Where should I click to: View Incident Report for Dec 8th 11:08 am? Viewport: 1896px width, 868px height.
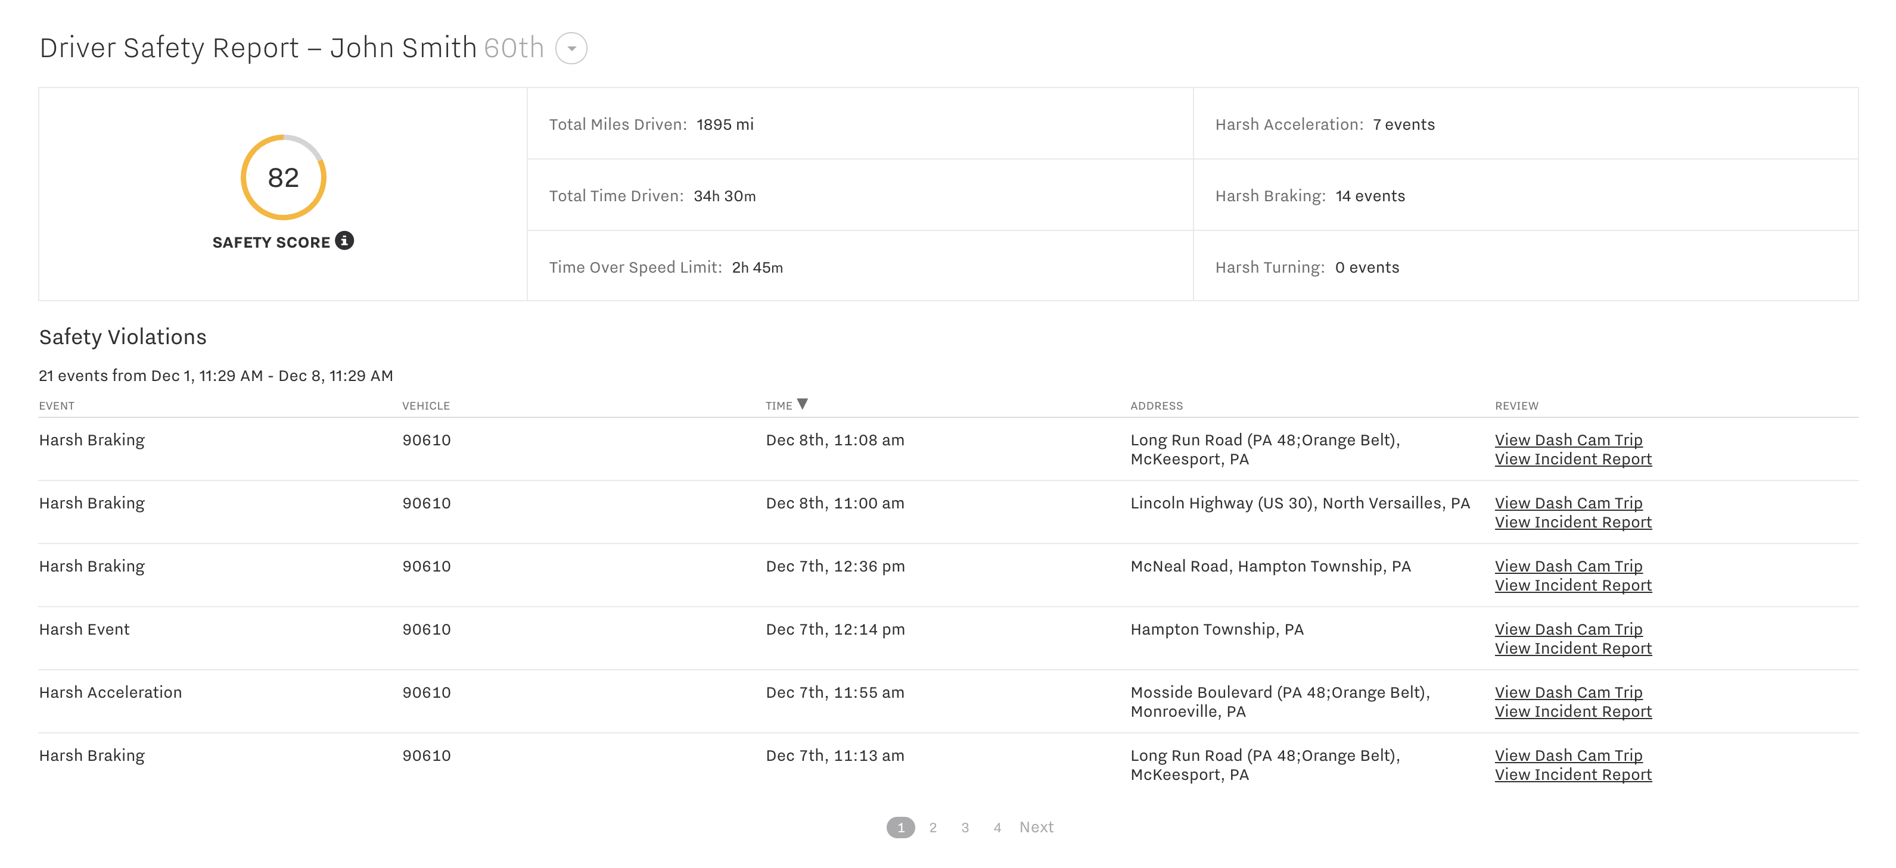click(x=1573, y=459)
